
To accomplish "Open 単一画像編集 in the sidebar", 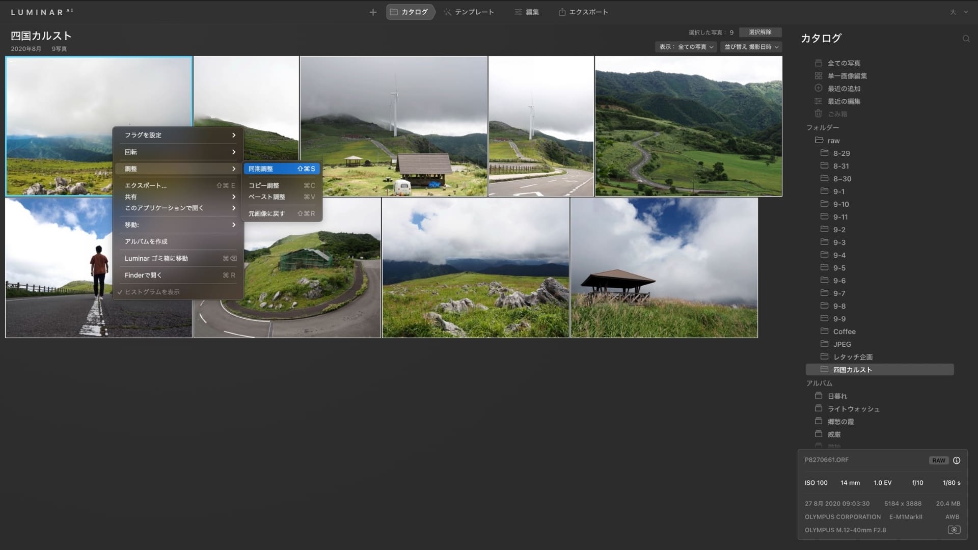I will 847,76.
